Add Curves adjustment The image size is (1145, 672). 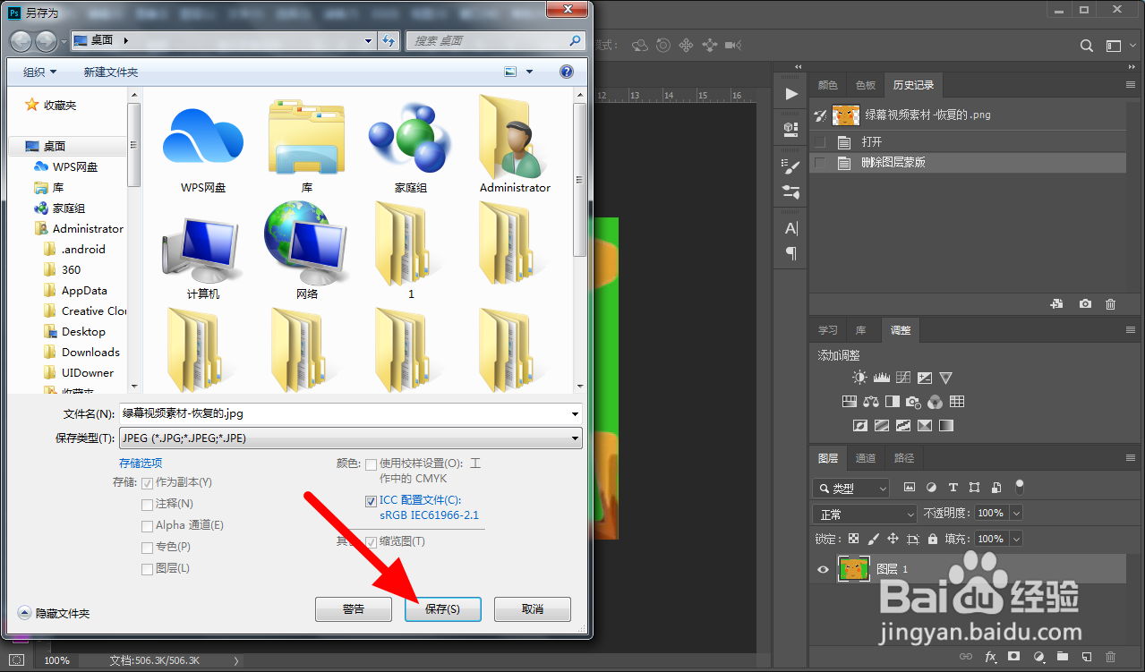click(902, 378)
